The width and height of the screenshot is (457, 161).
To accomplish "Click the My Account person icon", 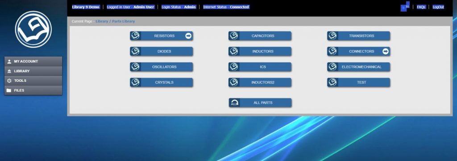I will [9, 62].
